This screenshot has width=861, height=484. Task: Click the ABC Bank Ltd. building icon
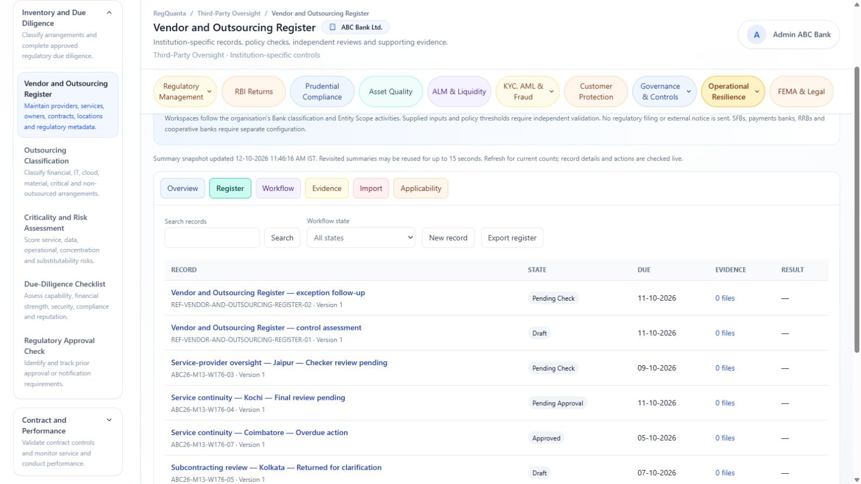click(332, 27)
